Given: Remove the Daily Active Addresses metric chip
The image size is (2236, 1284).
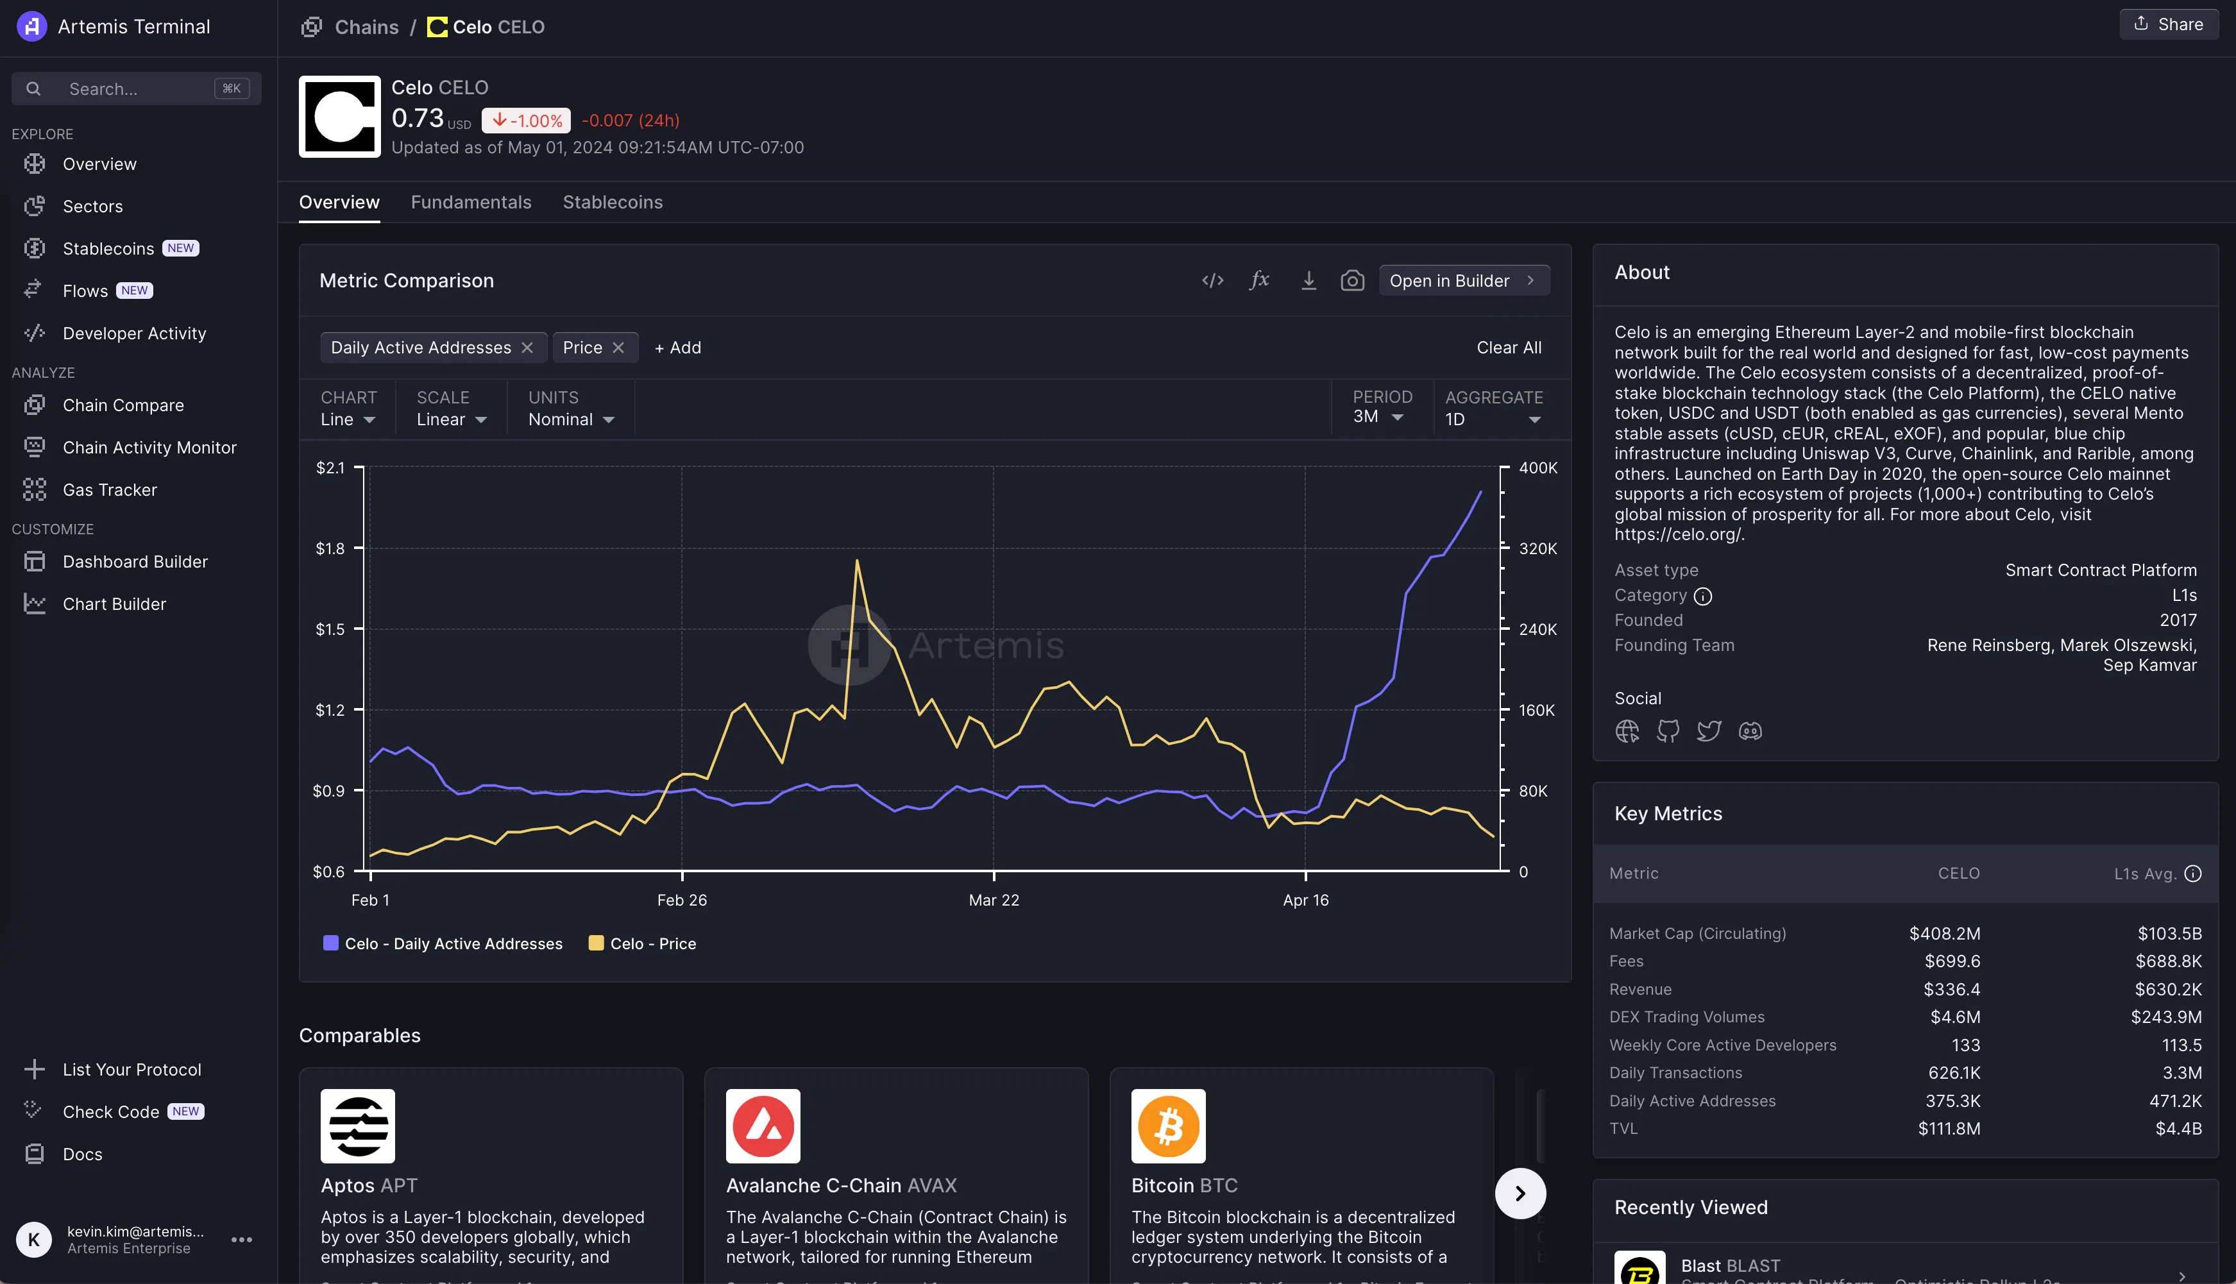Looking at the screenshot, I should [x=527, y=348].
